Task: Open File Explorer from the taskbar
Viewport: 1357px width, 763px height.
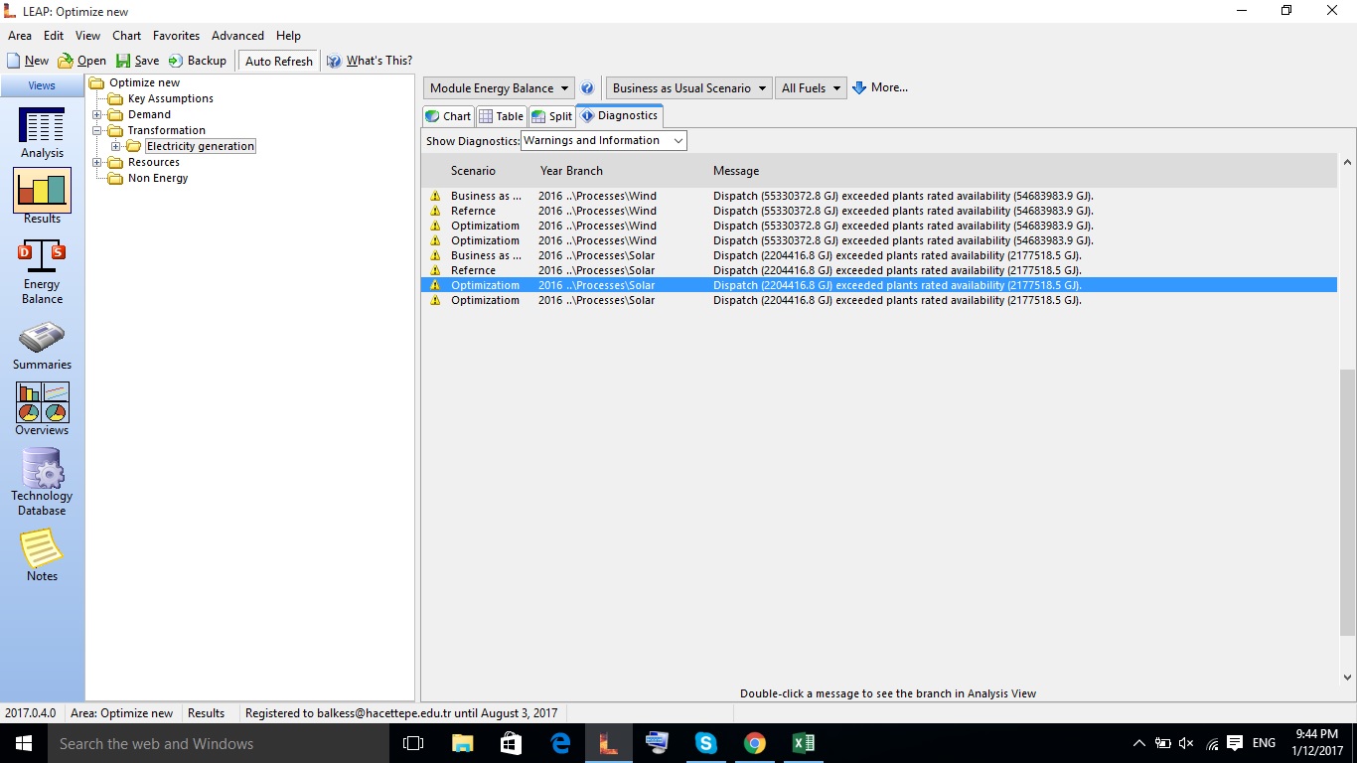Action: (462, 743)
